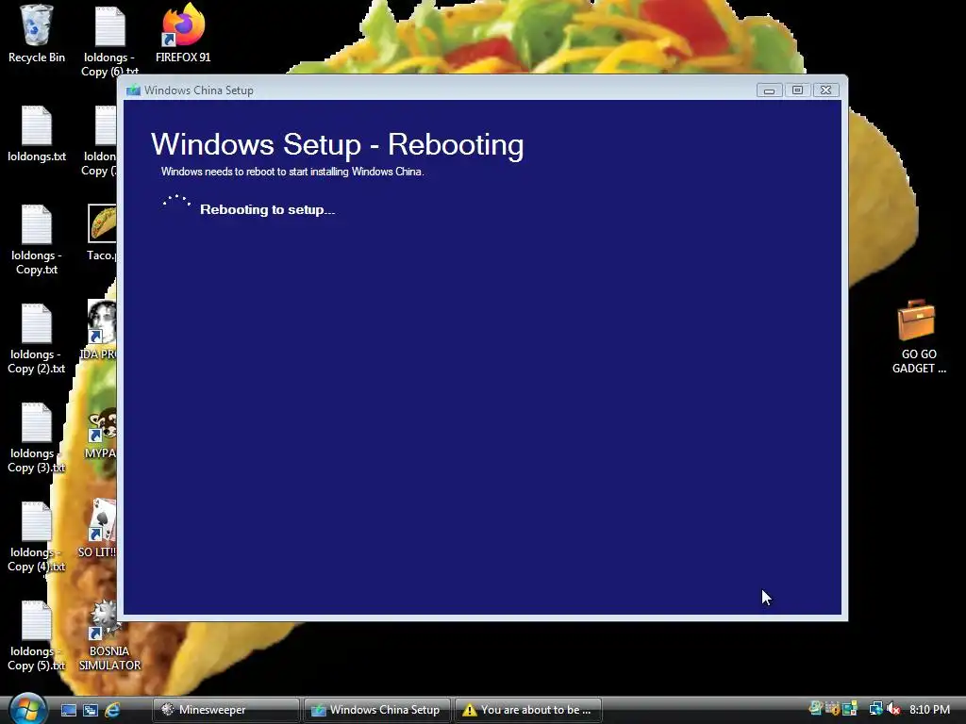Click the 'Windows Setup - Rebooting' heading
966x724 pixels.
tap(337, 144)
